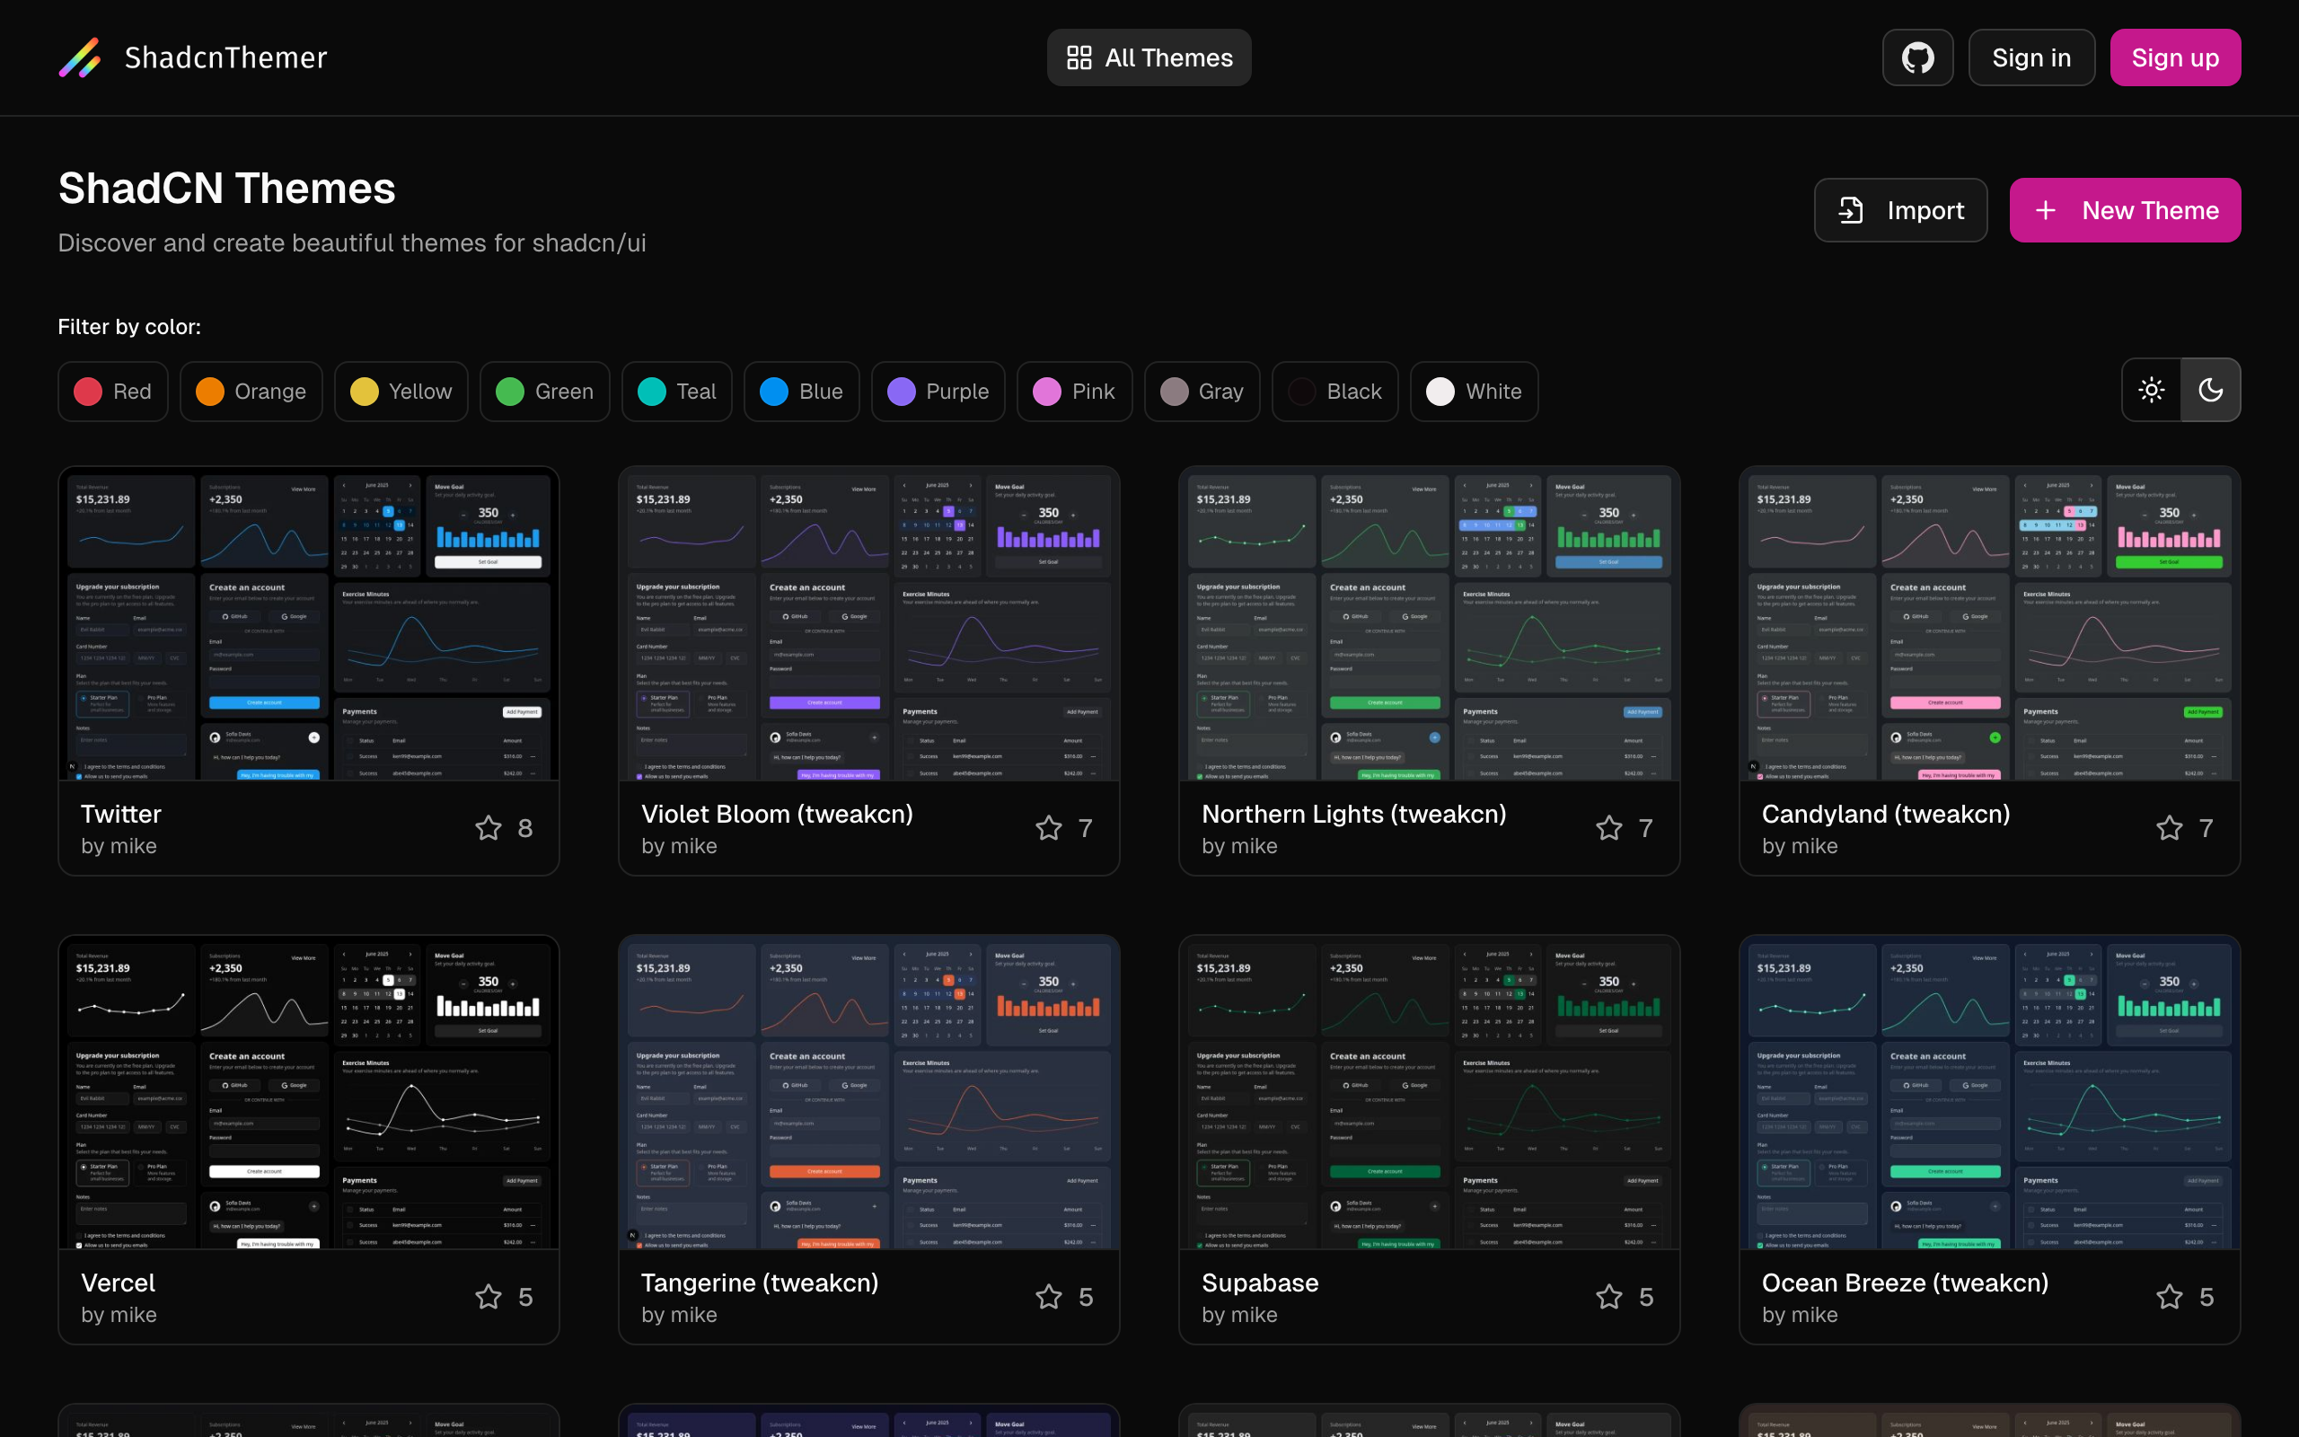
Task: Open the All Themes navigation tab
Action: [x=1149, y=58]
